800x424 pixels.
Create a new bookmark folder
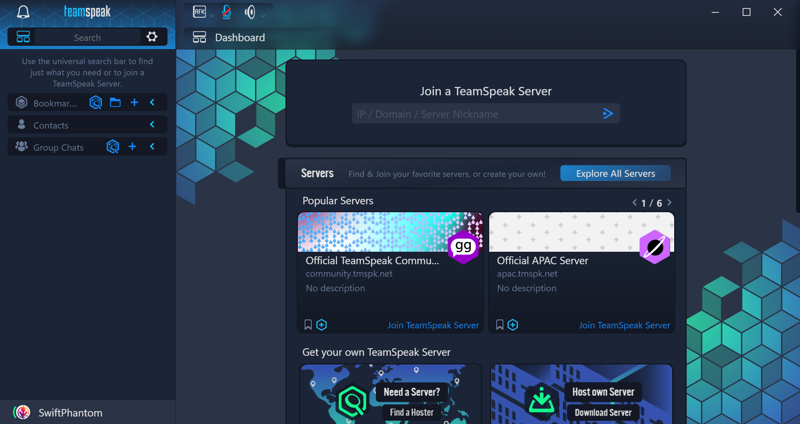tap(115, 102)
